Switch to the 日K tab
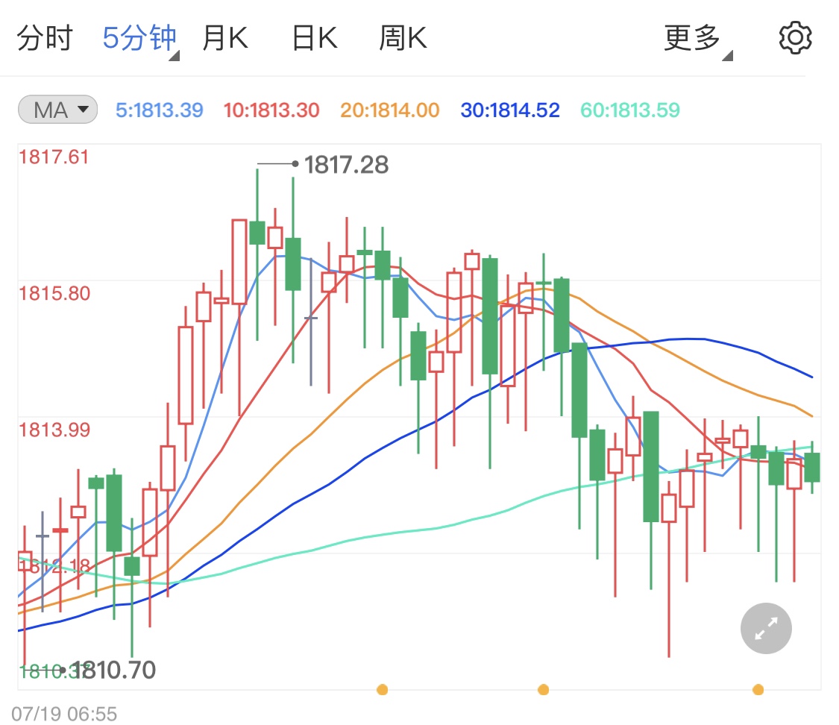This screenshot has height=725, width=839. 315,38
